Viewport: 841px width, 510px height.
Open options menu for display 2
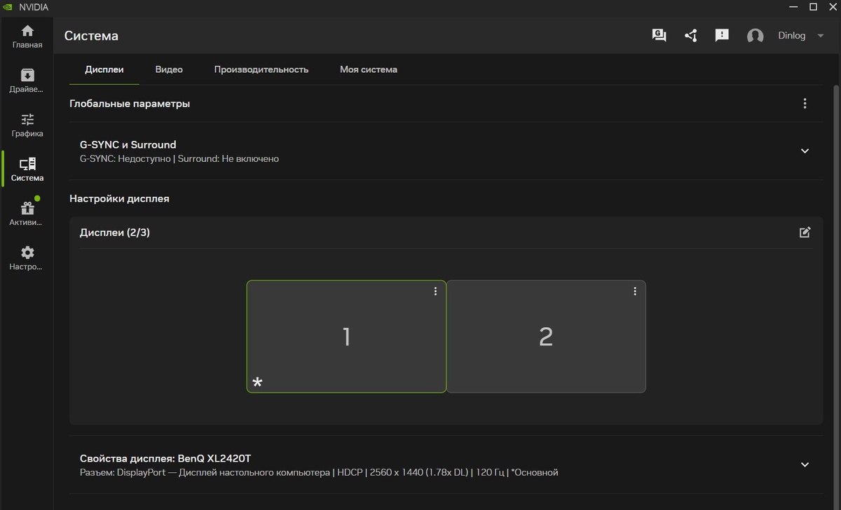pos(635,291)
